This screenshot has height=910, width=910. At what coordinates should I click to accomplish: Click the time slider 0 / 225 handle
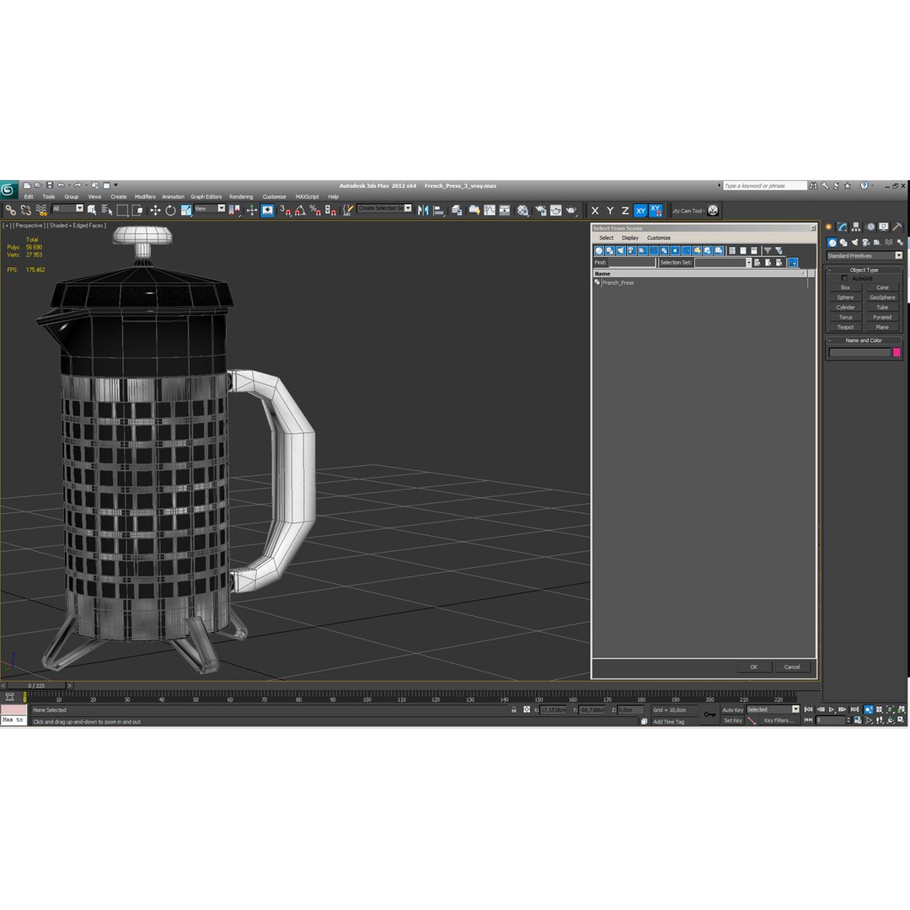pyautogui.click(x=36, y=685)
